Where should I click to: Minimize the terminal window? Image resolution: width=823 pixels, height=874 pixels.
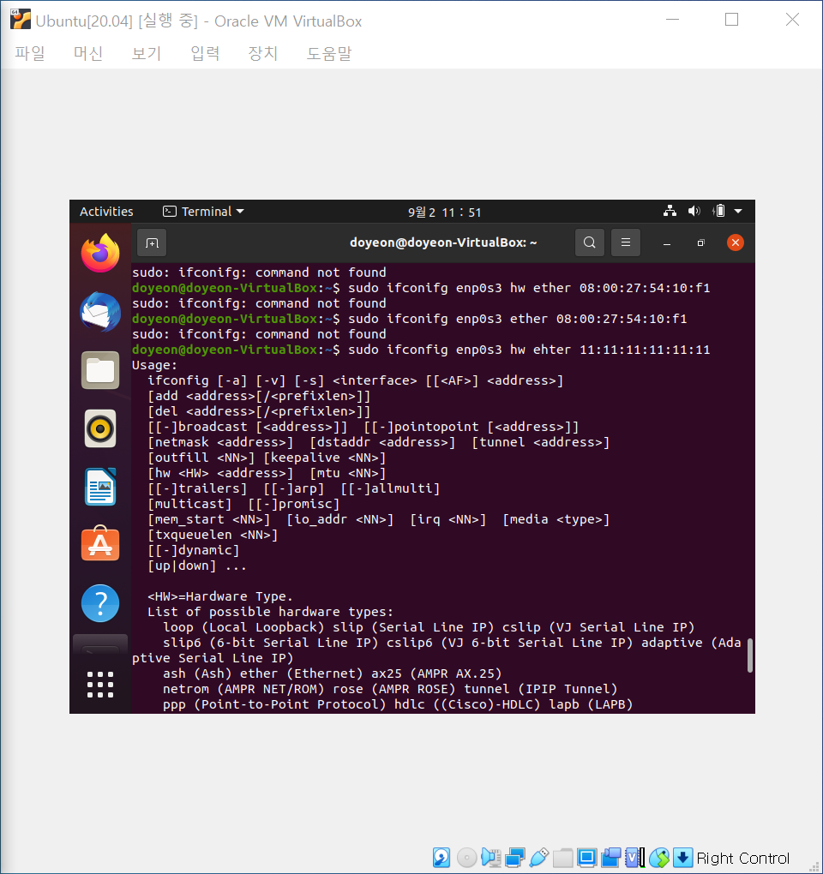click(667, 243)
